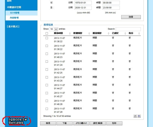Click the 搜尋 button
153x127 pixels.
(x=131, y=17)
